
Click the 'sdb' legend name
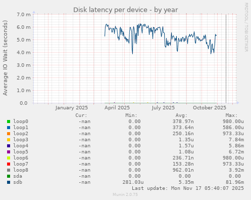[x=18, y=182]
